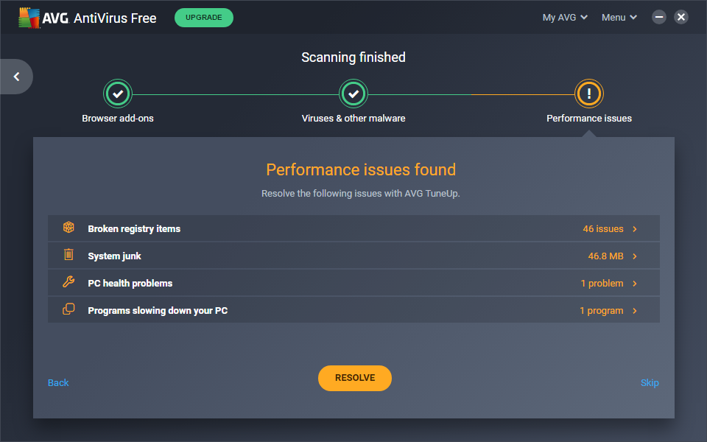Click the Skip link
Screen dimensions: 707x442
click(x=650, y=382)
